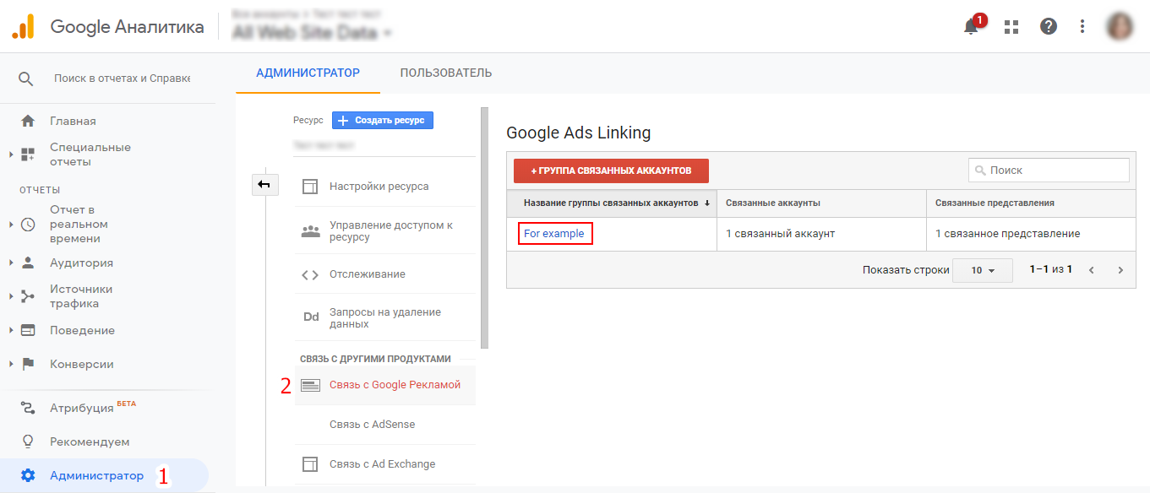The image size is (1150, 493).
Task: Open the For example link group
Action: point(553,233)
